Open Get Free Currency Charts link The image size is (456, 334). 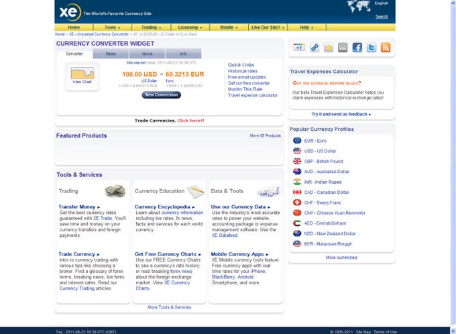(168, 254)
